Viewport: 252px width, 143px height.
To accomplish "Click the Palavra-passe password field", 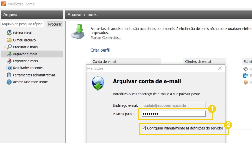I will click(x=174, y=114).
